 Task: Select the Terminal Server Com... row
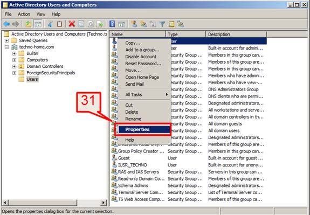tap(188, 192)
